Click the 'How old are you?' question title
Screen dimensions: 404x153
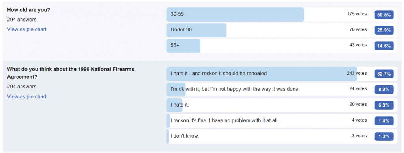[28, 10]
